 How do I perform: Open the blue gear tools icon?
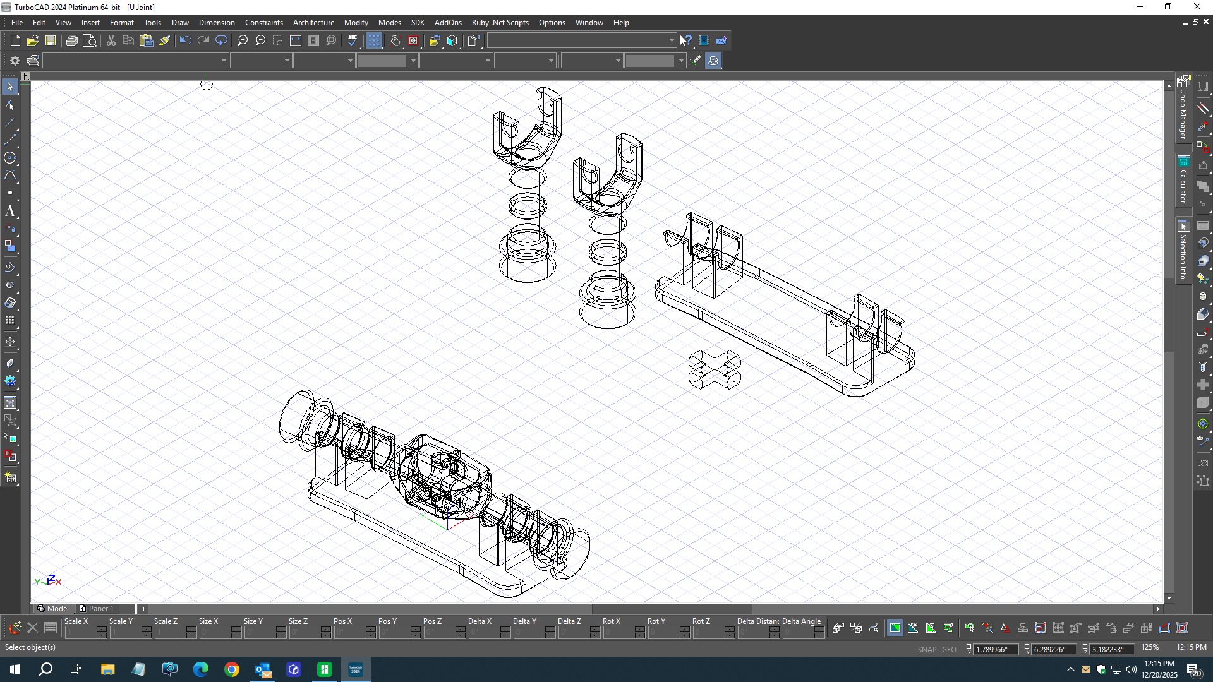(x=10, y=381)
